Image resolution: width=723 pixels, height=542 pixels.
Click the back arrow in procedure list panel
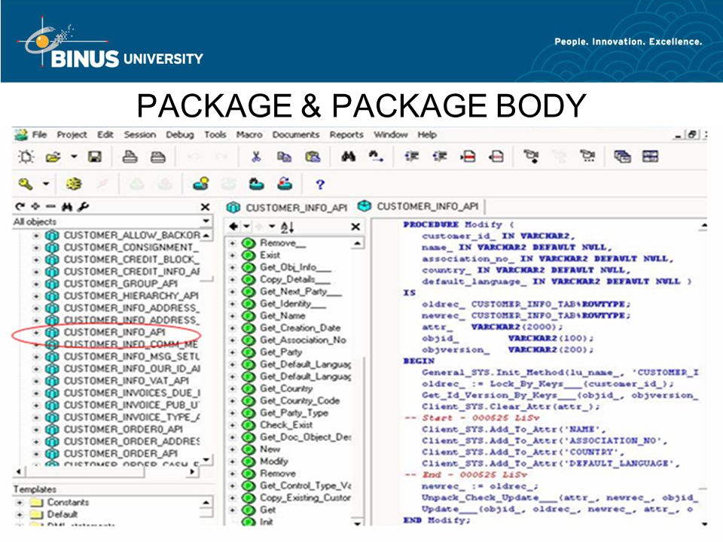[x=233, y=227]
